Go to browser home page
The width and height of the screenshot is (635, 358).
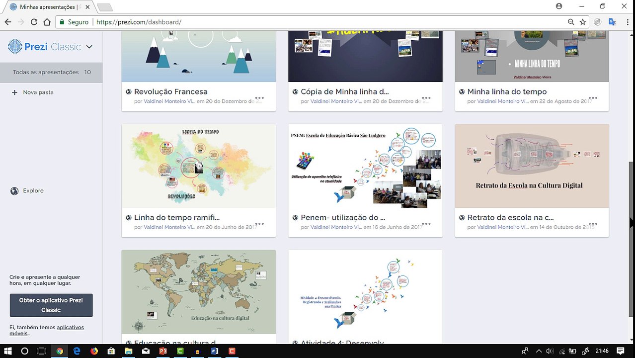click(47, 22)
